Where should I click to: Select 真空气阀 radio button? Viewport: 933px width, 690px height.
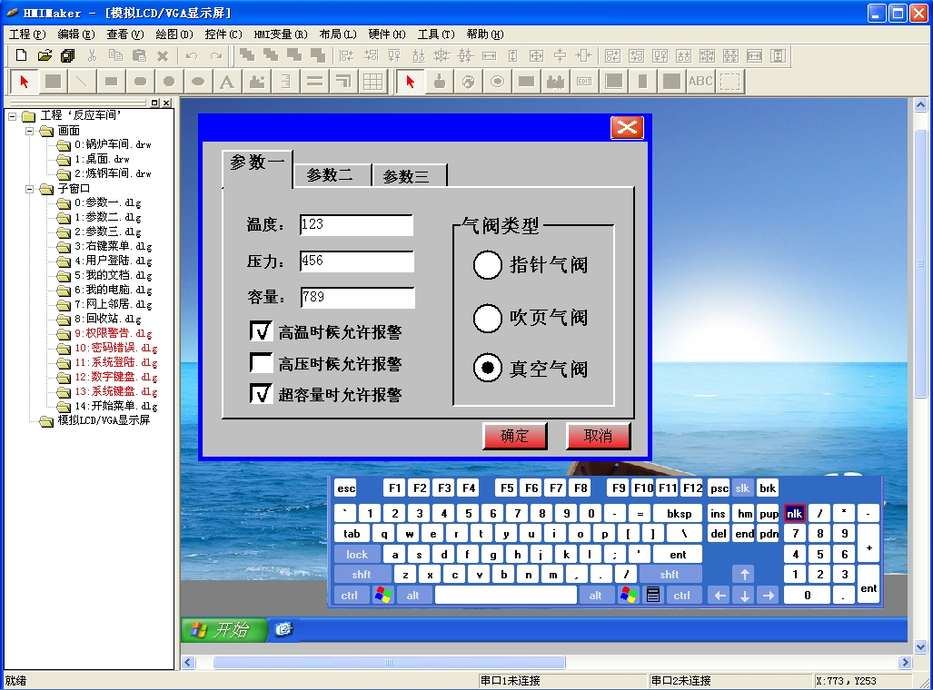pos(487,369)
